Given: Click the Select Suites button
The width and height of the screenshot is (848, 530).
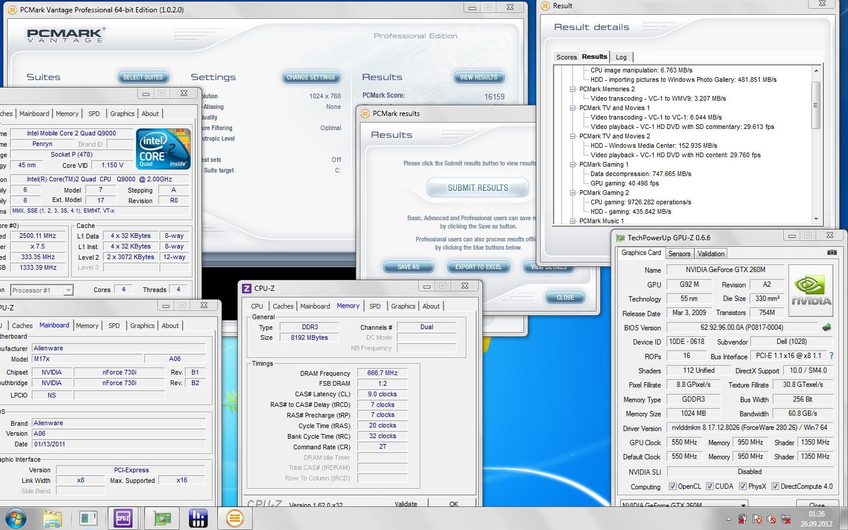Looking at the screenshot, I should 143,77.
